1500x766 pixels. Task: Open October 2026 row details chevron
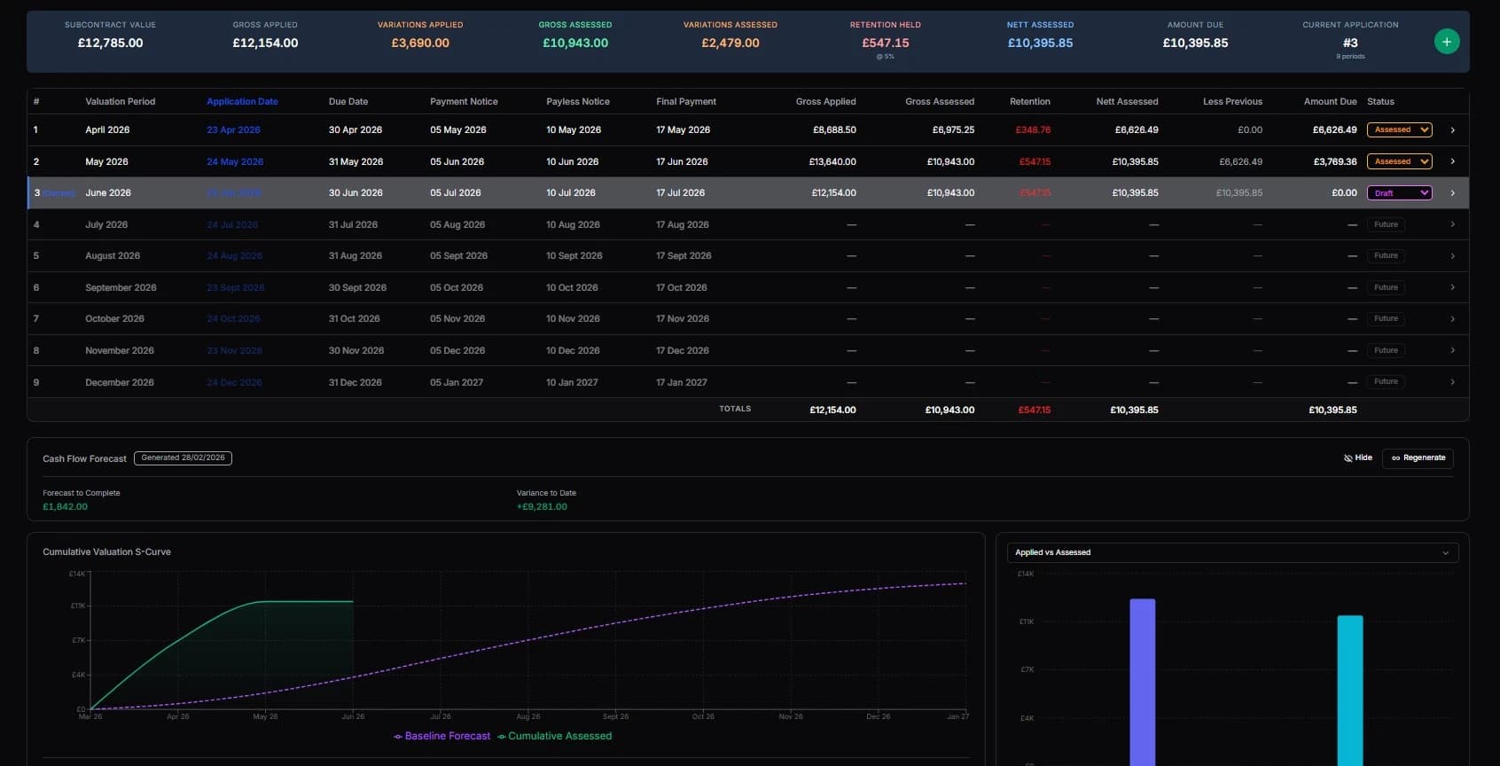tap(1452, 319)
